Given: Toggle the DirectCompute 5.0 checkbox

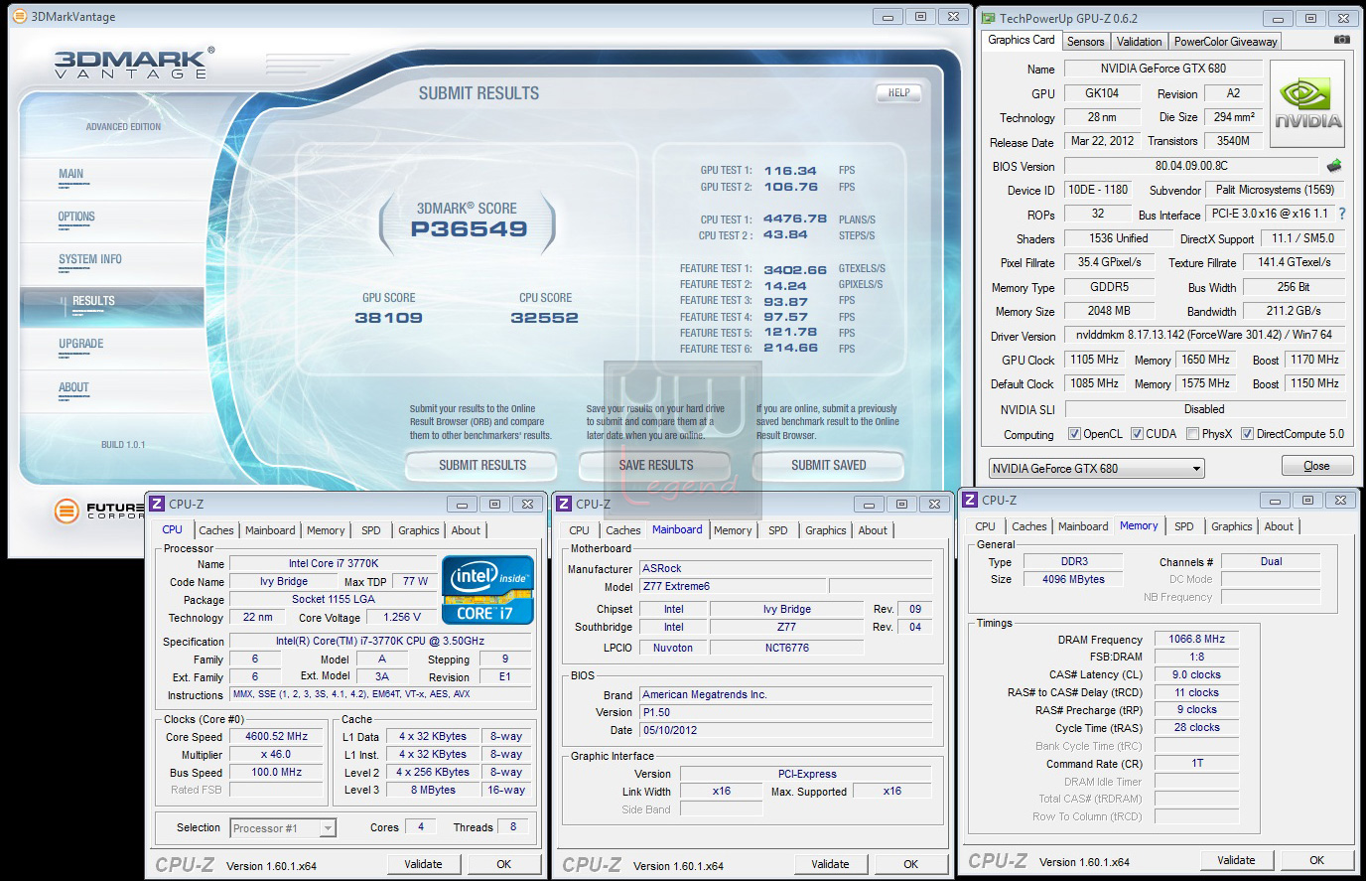Looking at the screenshot, I should [1247, 434].
